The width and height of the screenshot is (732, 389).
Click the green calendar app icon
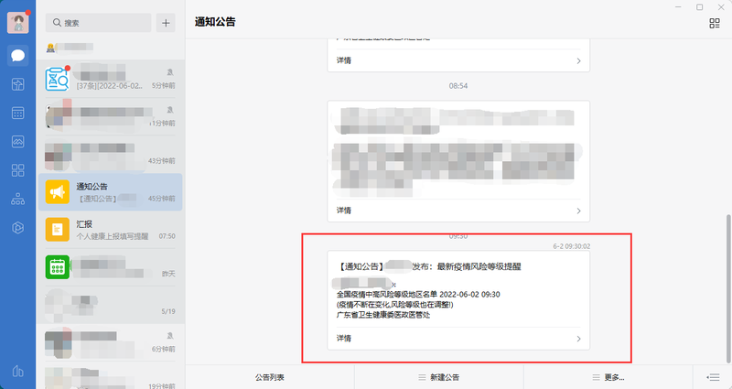pyautogui.click(x=58, y=267)
